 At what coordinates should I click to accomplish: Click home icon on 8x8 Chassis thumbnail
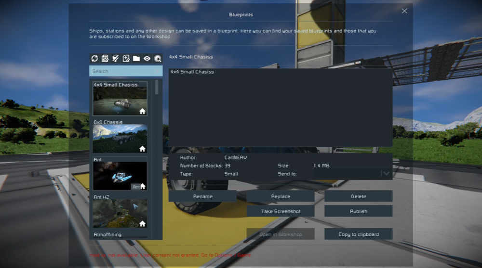pyautogui.click(x=142, y=149)
